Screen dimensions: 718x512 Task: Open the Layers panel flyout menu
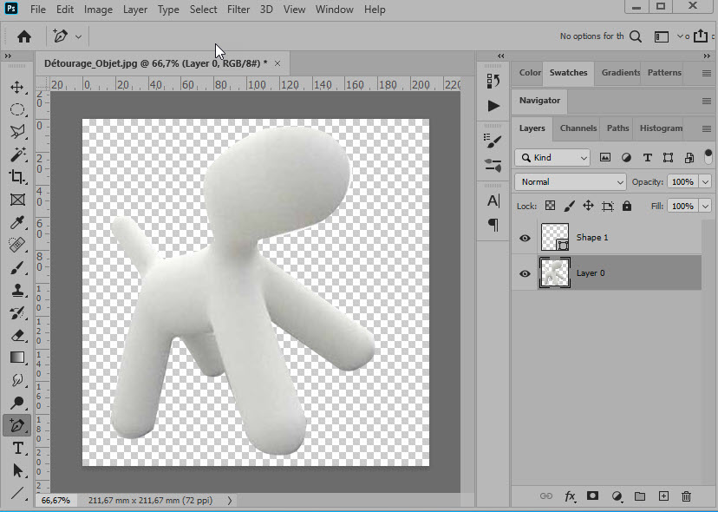[x=707, y=128]
